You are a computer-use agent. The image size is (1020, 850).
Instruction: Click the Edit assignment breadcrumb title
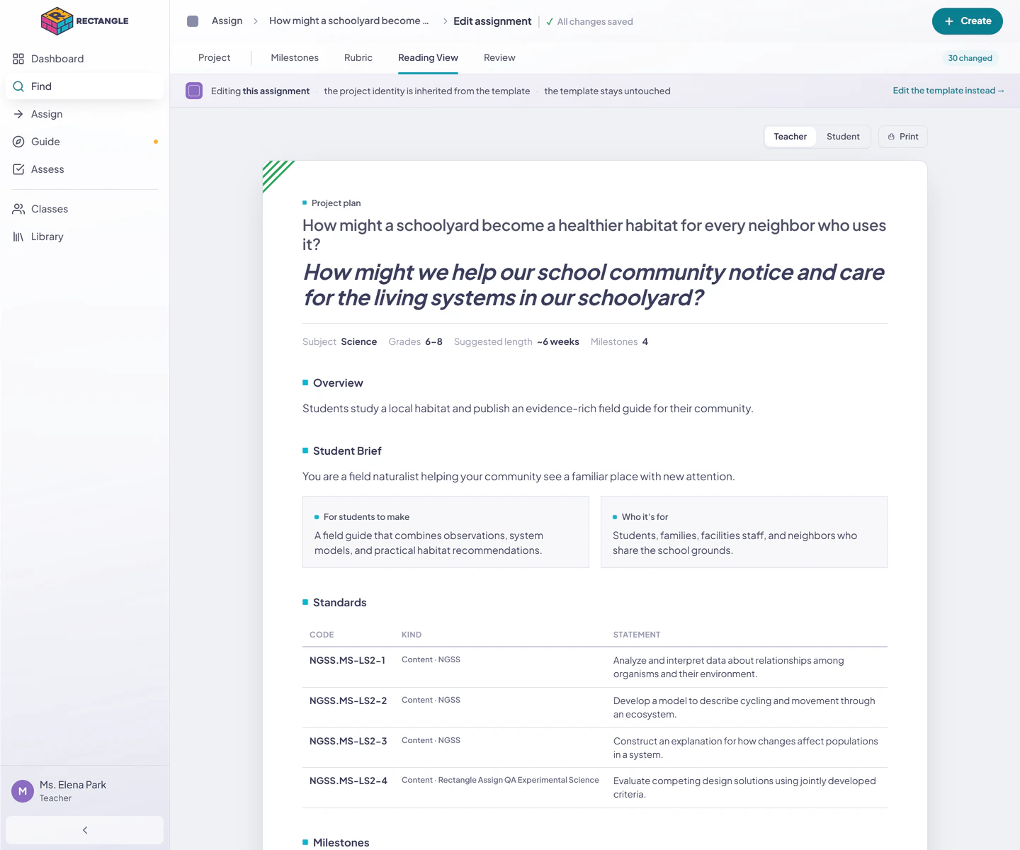tap(492, 21)
